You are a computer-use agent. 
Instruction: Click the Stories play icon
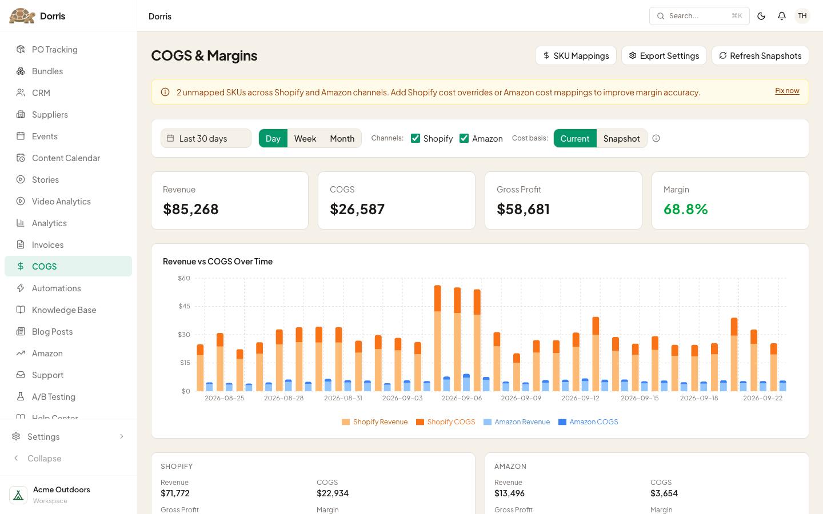click(21, 179)
